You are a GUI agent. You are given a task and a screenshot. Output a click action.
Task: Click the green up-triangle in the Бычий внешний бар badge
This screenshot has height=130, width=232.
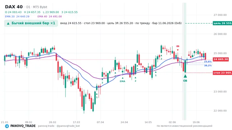coord(8,23)
